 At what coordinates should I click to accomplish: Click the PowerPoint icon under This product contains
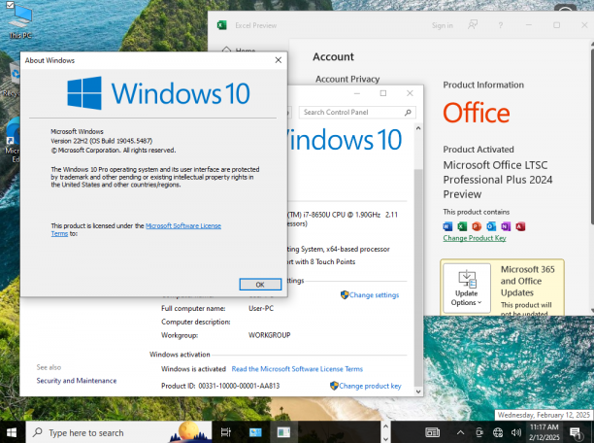[x=477, y=226]
